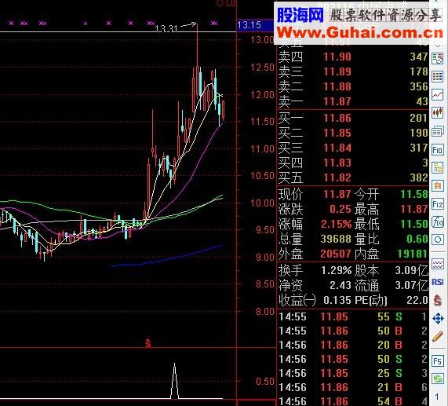Select the pencil drawing tool
The height and width of the screenshot is (406, 448).
pos(438,336)
